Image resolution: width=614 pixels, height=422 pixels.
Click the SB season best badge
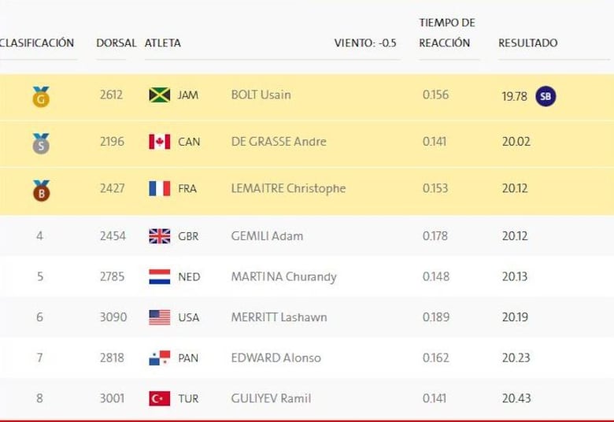click(x=546, y=96)
